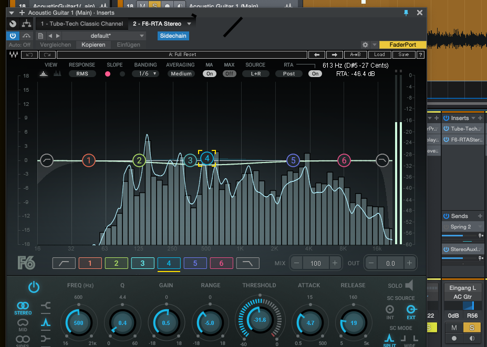Click the right arrow preset button
The width and height of the screenshot is (487, 347).
coord(335,55)
